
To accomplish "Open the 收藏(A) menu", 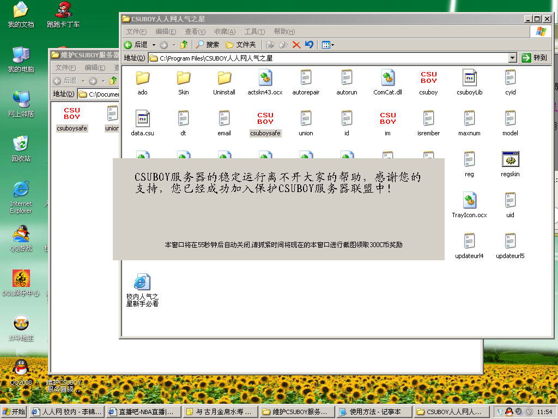I will click(225, 32).
